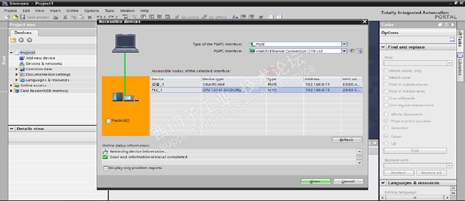The height and width of the screenshot is (202, 465).
Task: Click the Accessible devices toolbar icon
Action: click(x=235, y=17)
